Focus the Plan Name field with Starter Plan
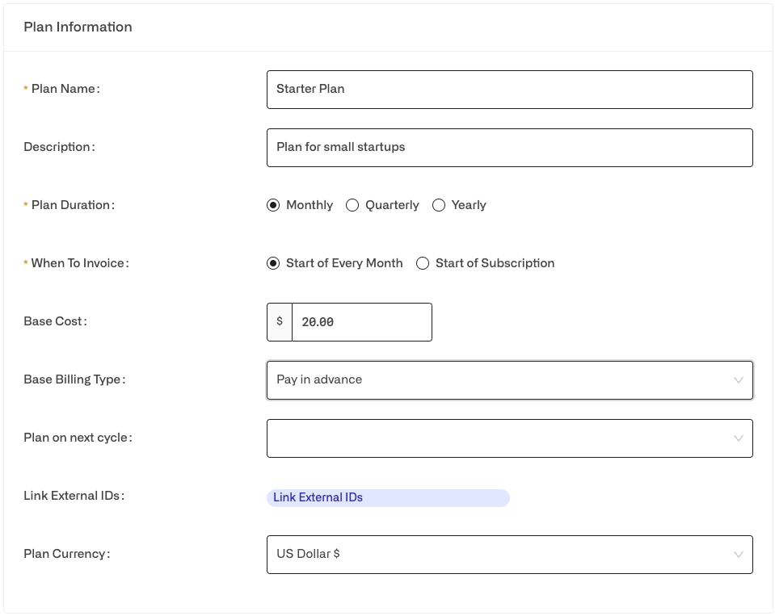 [x=510, y=90]
